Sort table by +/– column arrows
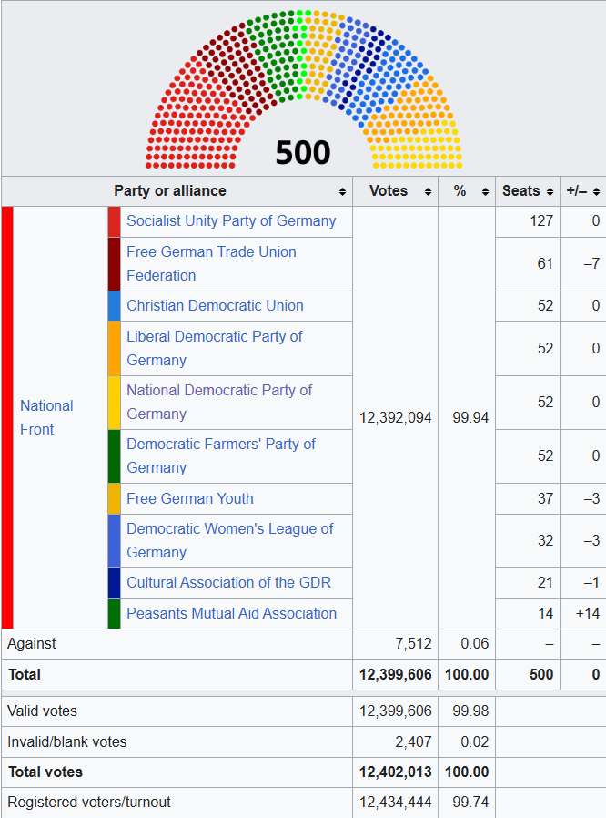606x818 pixels. [596, 191]
